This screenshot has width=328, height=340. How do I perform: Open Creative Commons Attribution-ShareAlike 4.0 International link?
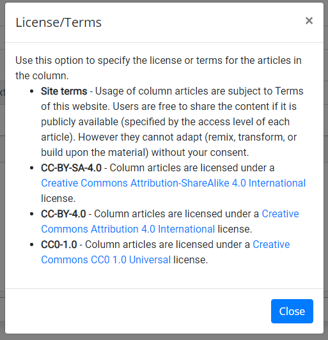tap(173, 183)
